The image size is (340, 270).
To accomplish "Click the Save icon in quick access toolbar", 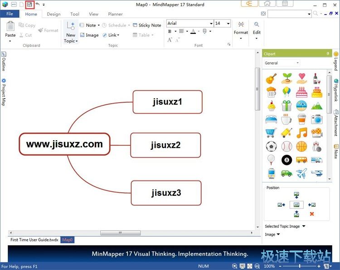I will tap(30, 5).
